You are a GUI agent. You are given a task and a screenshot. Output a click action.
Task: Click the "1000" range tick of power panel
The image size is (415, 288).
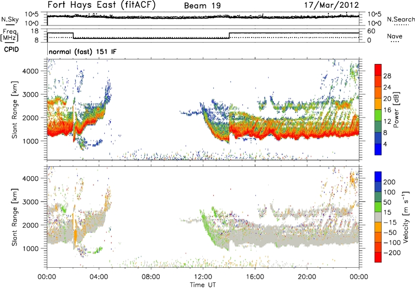point(30,141)
